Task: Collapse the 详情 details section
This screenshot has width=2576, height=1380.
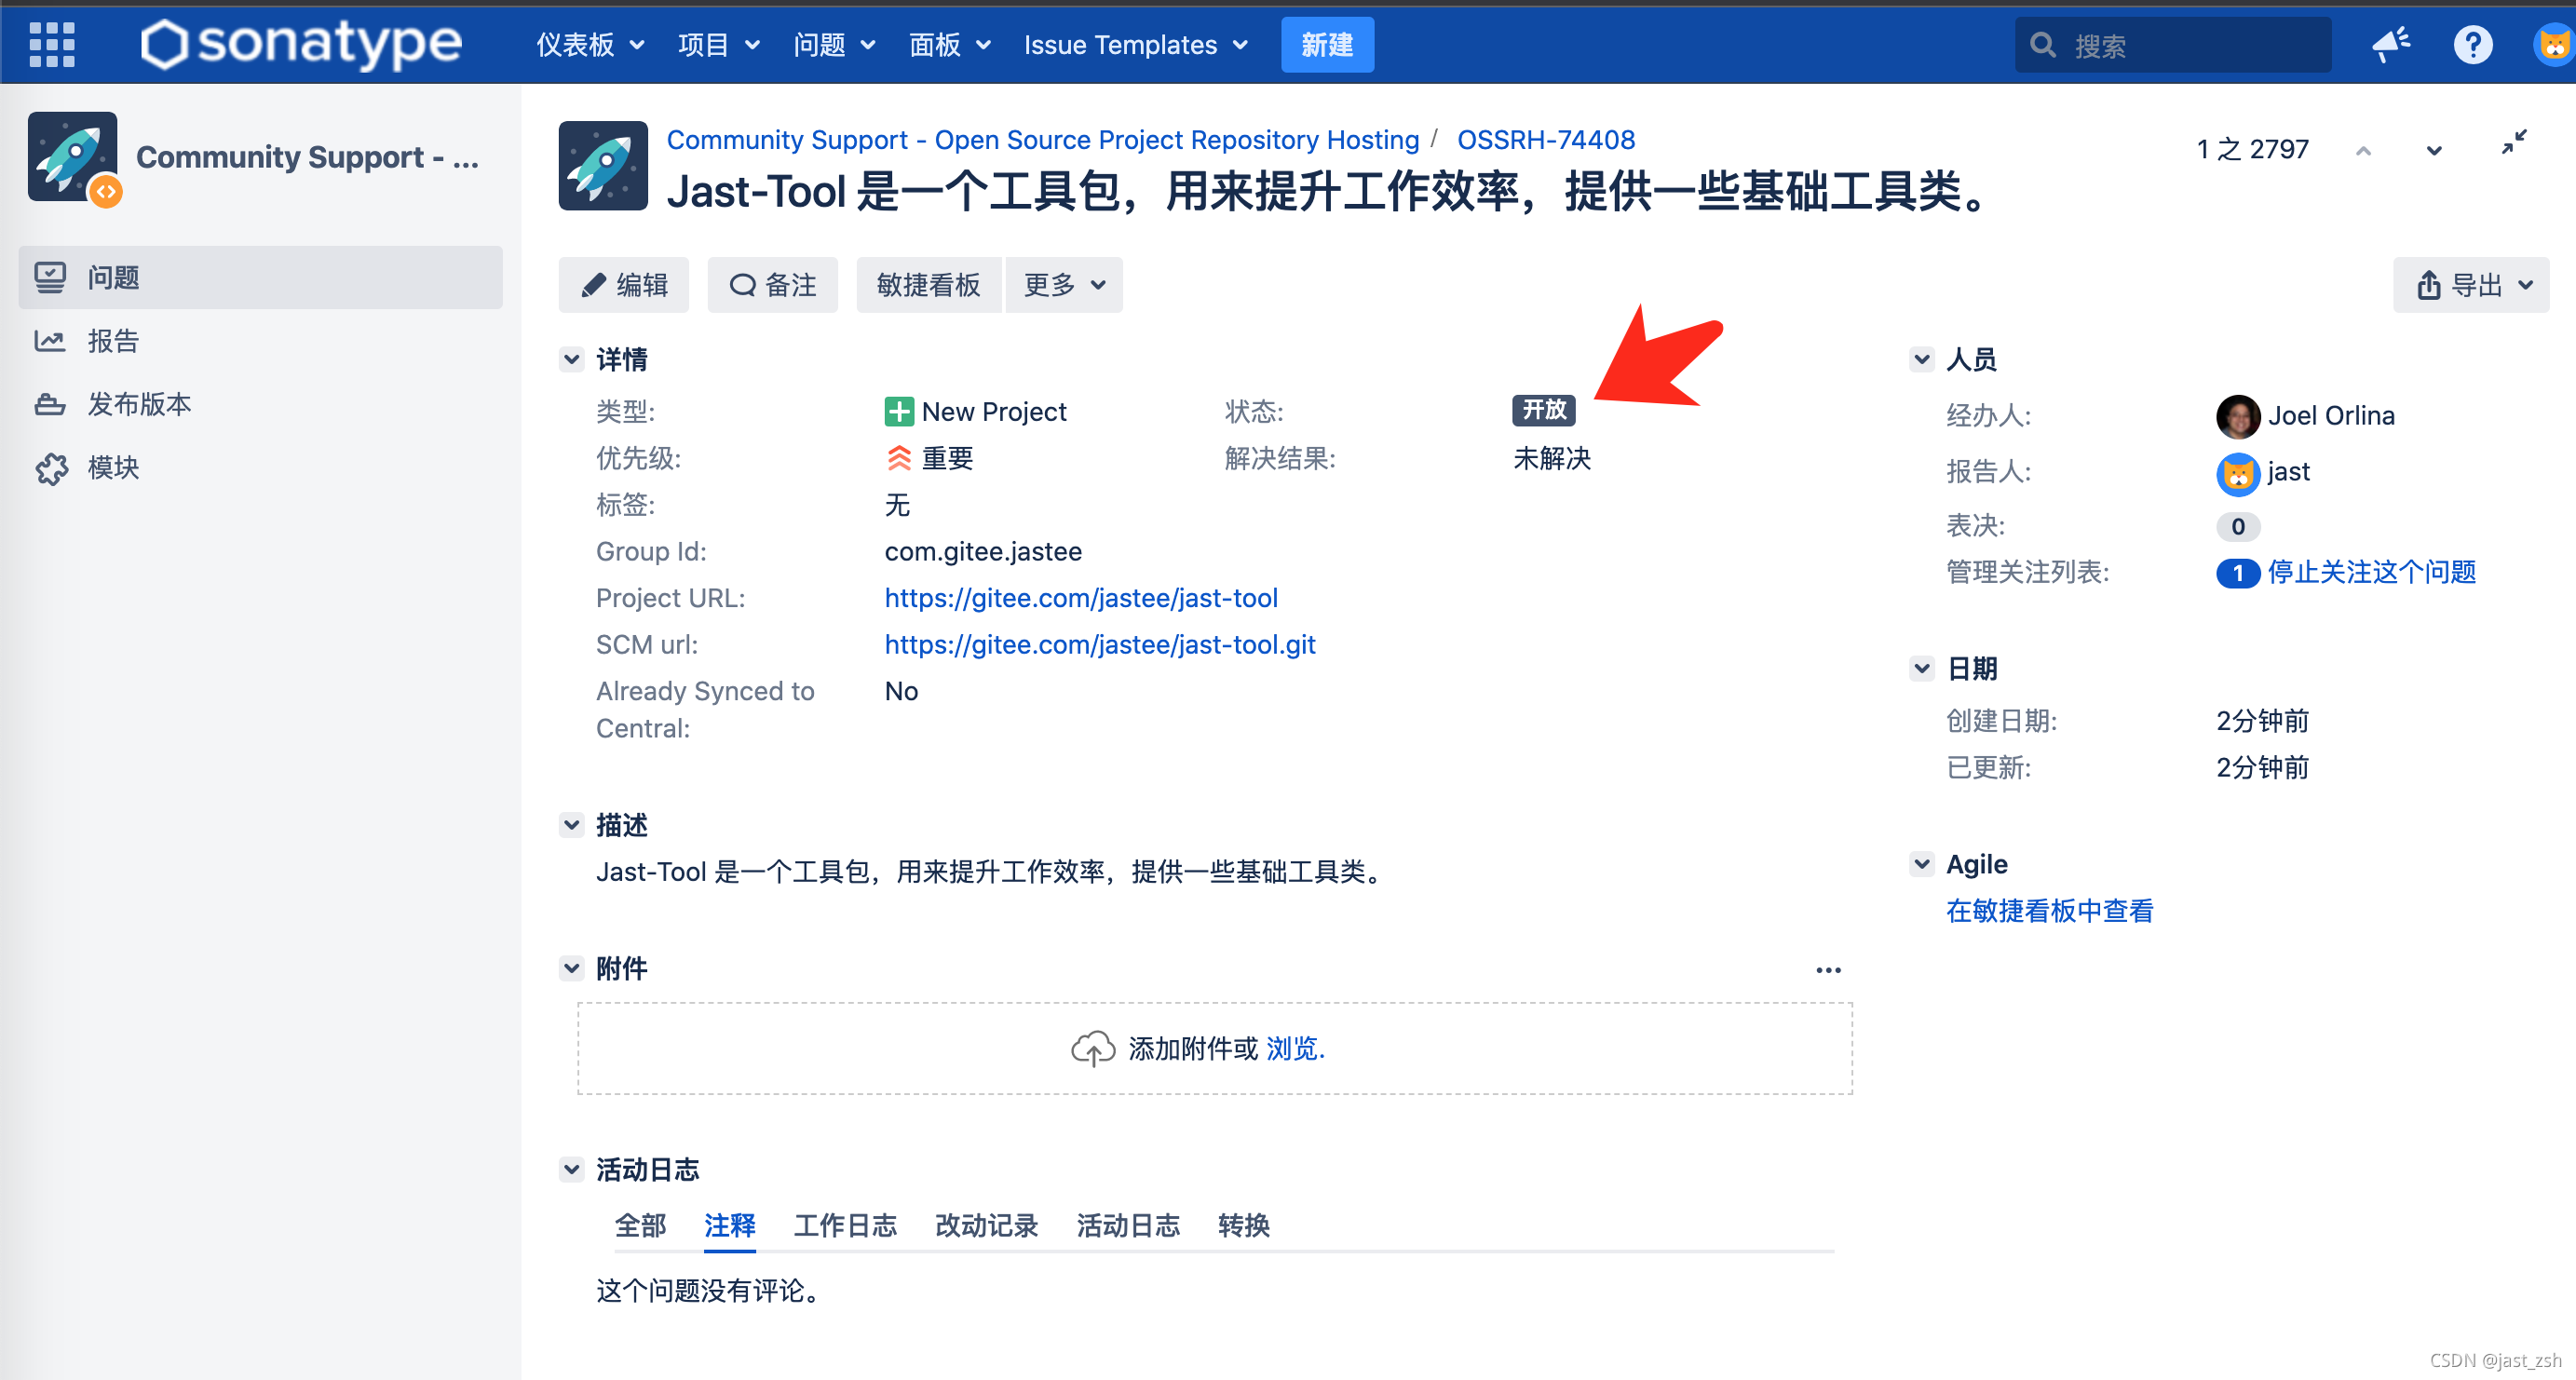Action: tap(571, 359)
